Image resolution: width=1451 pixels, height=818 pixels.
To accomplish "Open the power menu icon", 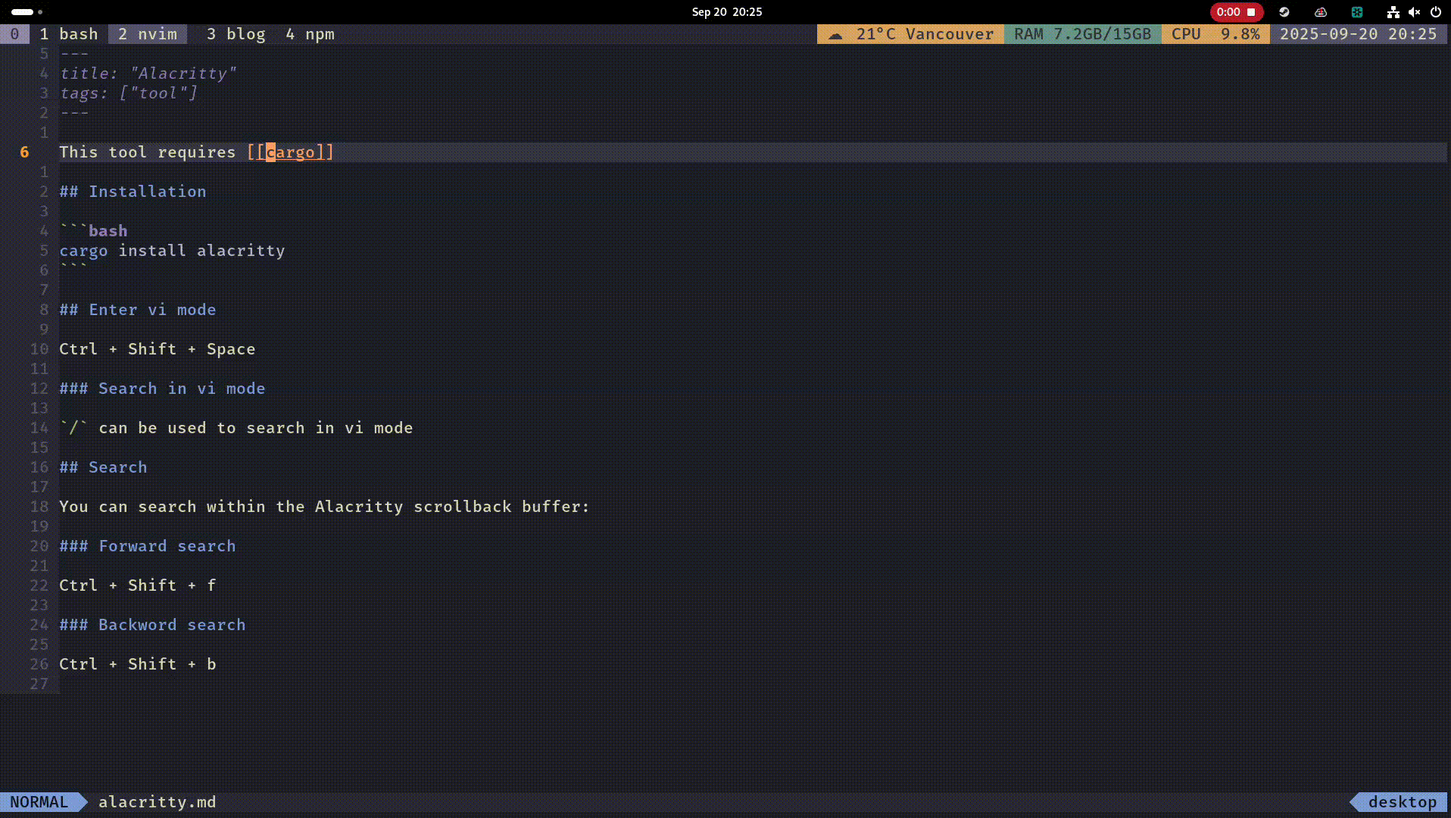I will coord(1435,12).
